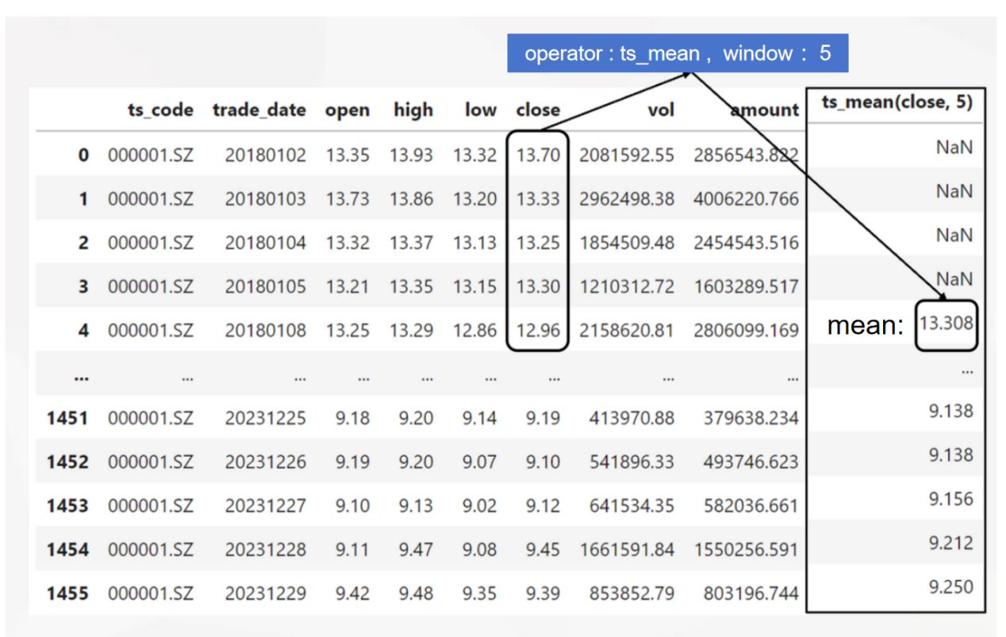Image resolution: width=1006 pixels, height=637 pixels.
Task: Click the ts_mean value 9.212
Action: (x=950, y=543)
